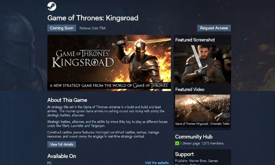Select the Coming Soon badge
Image resolution: width=275 pixels, height=165 pixels.
[62, 28]
